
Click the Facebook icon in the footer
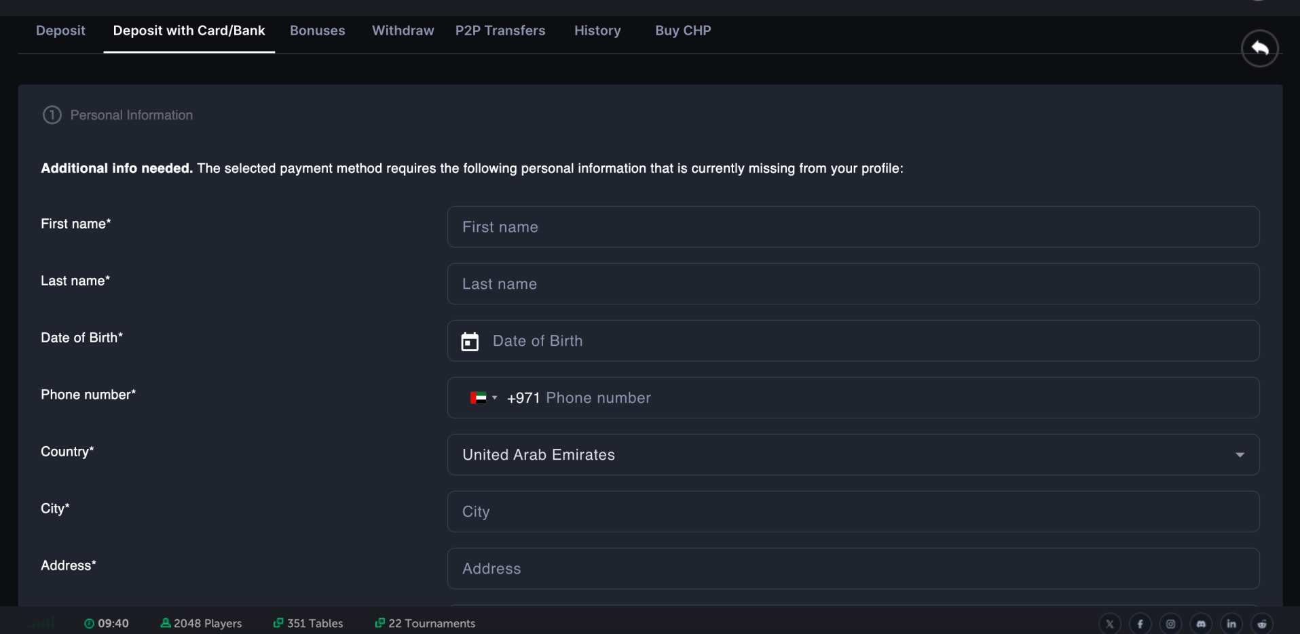[1140, 623]
